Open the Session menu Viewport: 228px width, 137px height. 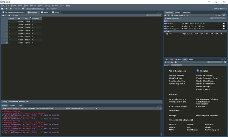point(33,5)
